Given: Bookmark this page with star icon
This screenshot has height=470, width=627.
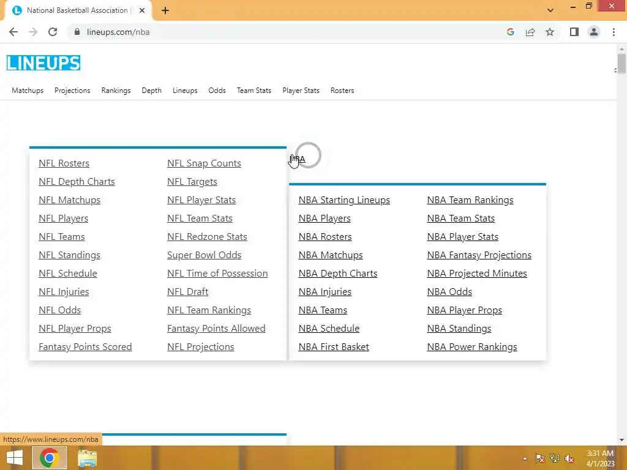Looking at the screenshot, I should (550, 32).
